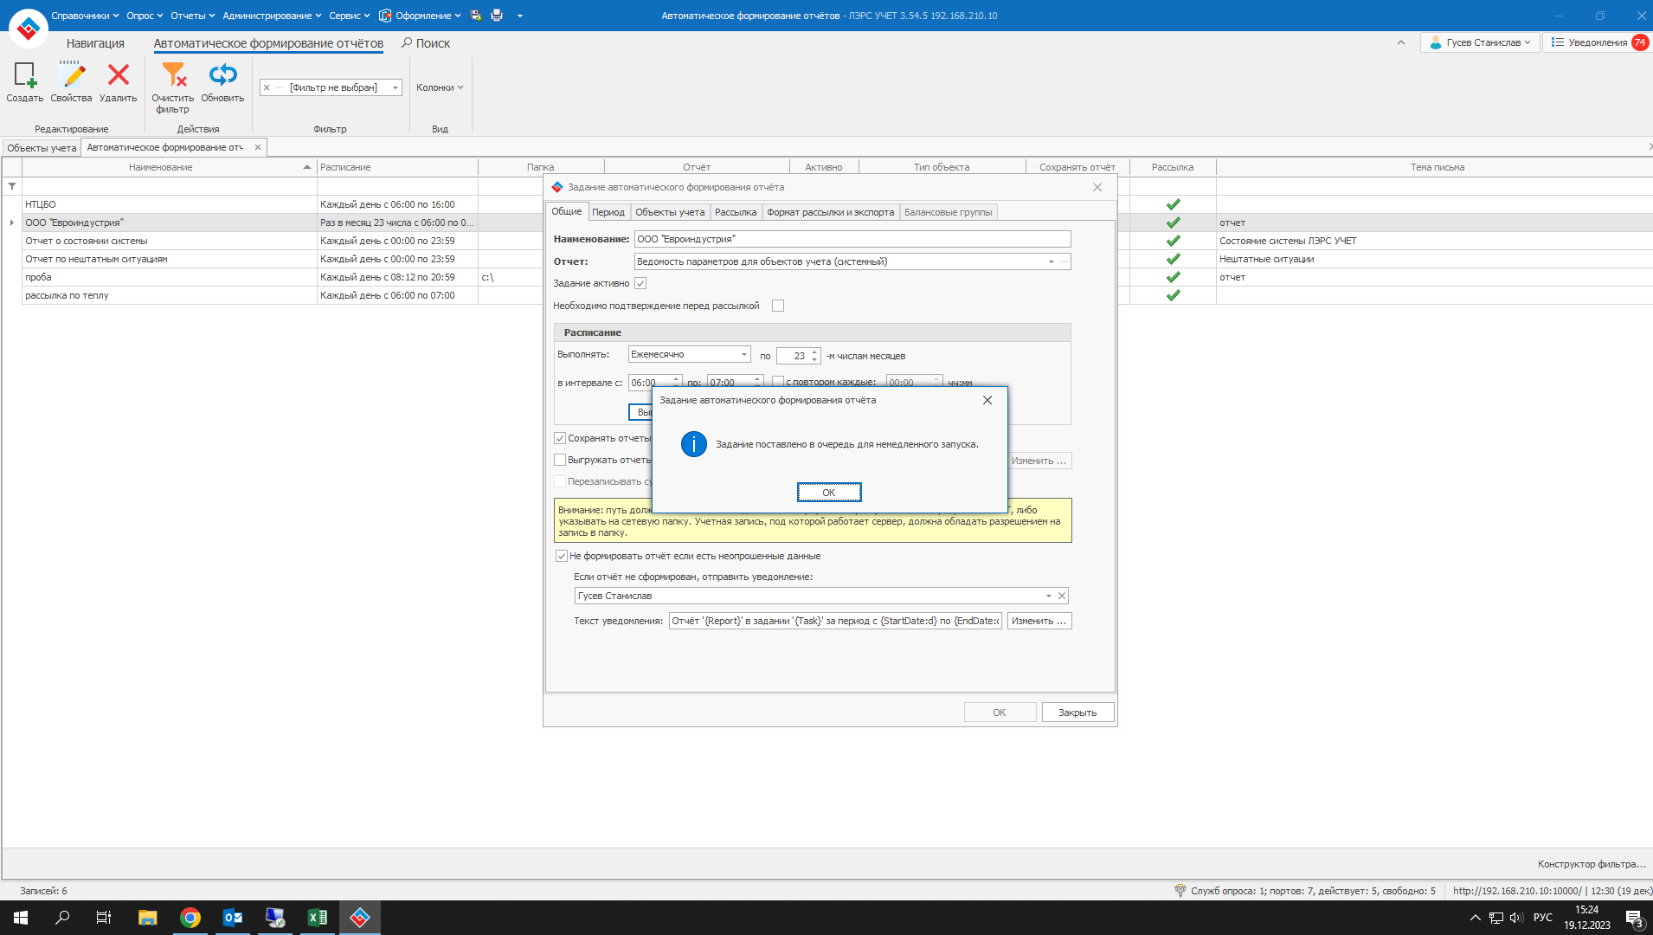Clear the notification recipient with the X
Screen dimensions: 1653x935
click(x=1062, y=596)
